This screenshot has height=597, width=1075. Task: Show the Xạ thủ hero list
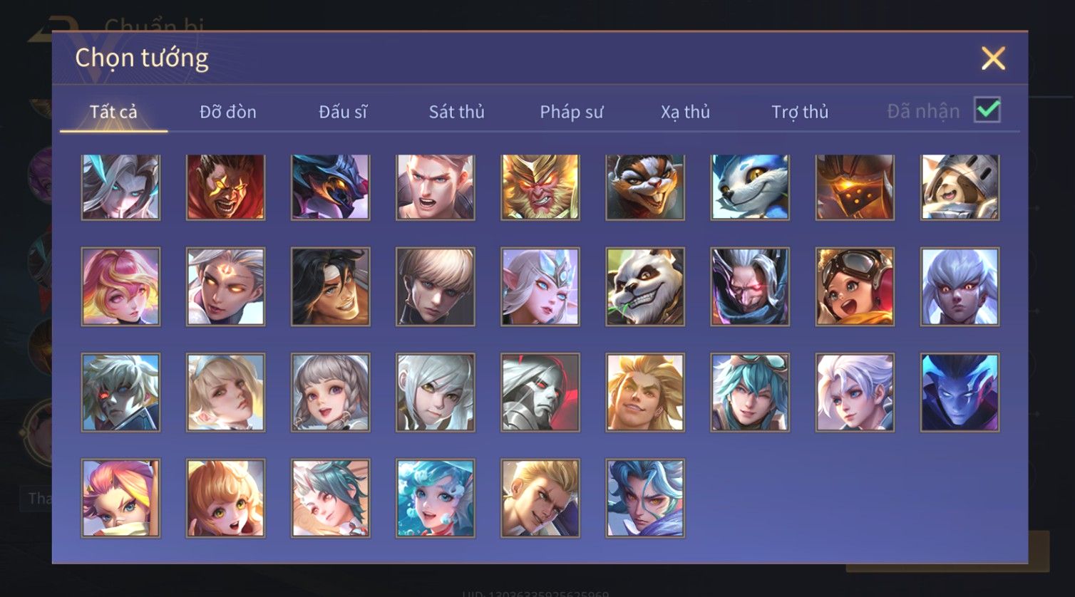pos(685,112)
